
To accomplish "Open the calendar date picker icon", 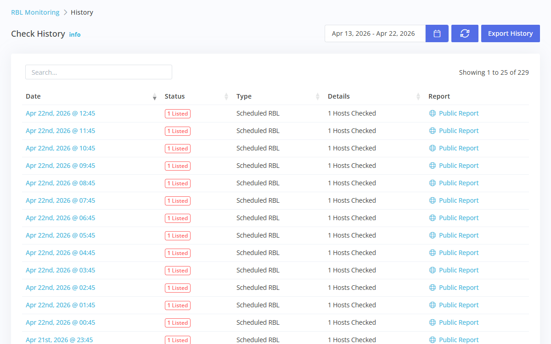I will coord(437,33).
